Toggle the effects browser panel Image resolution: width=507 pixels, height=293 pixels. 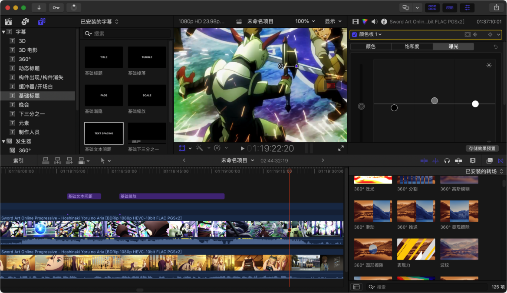click(x=490, y=160)
